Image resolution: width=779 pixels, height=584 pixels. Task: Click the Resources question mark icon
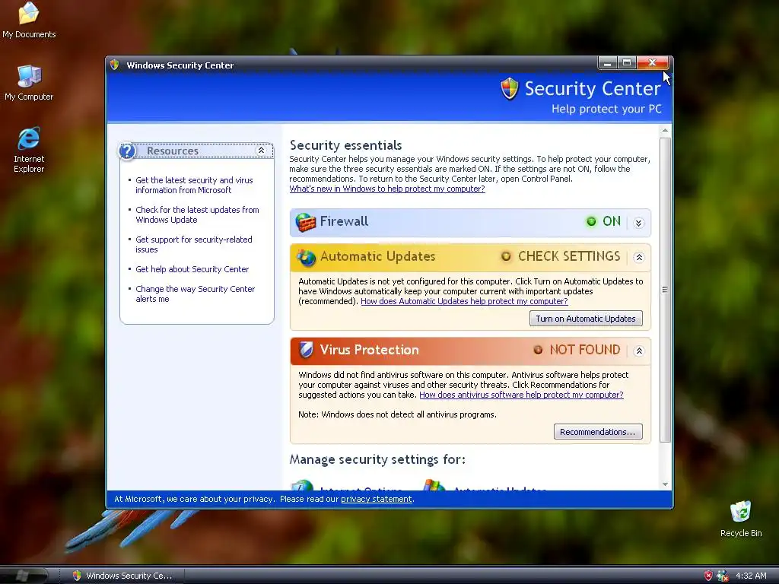(x=127, y=151)
